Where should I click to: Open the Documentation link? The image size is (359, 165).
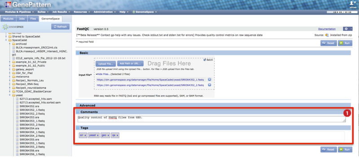(327, 29)
